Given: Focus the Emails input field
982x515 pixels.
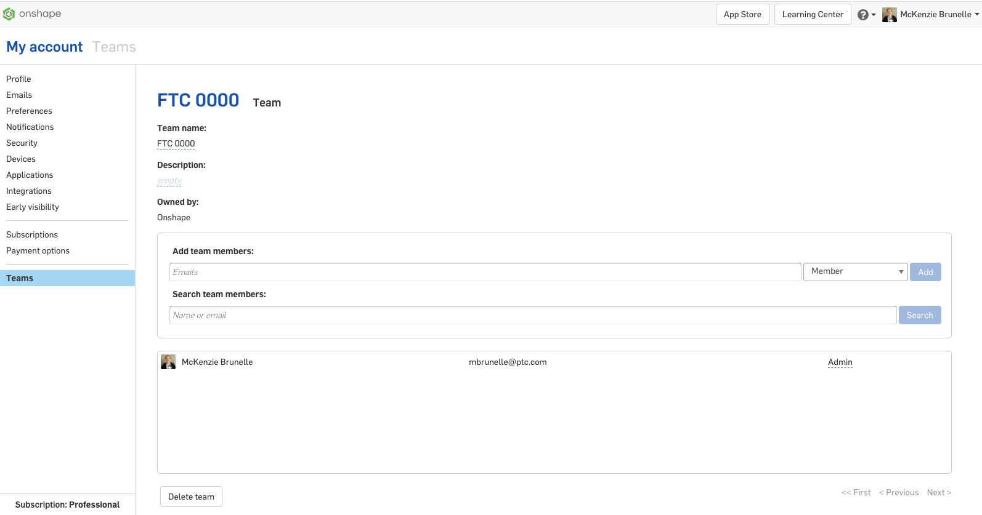Looking at the screenshot, I should tap(485, 272).
